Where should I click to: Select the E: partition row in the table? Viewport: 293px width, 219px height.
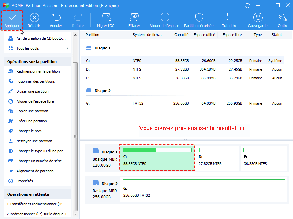(x=183, y=78)
